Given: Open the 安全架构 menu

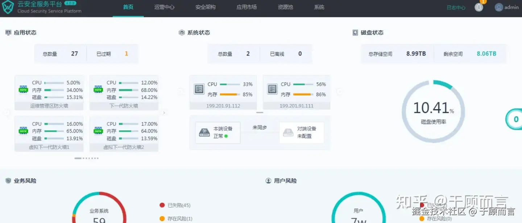Looking at the screenshot, I should [206, 7].
